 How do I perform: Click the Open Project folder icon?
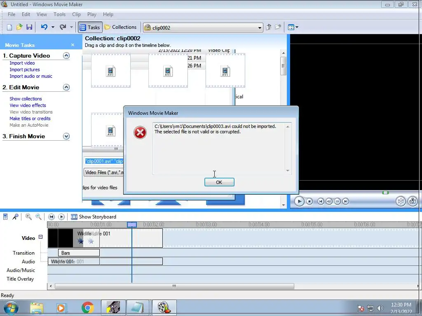(x=19, y=27)
